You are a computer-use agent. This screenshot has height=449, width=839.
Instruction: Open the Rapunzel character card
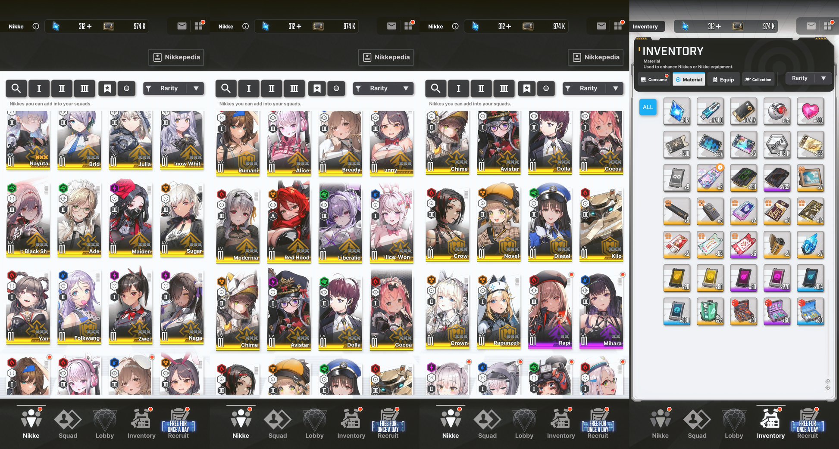[x=499, y=310]
